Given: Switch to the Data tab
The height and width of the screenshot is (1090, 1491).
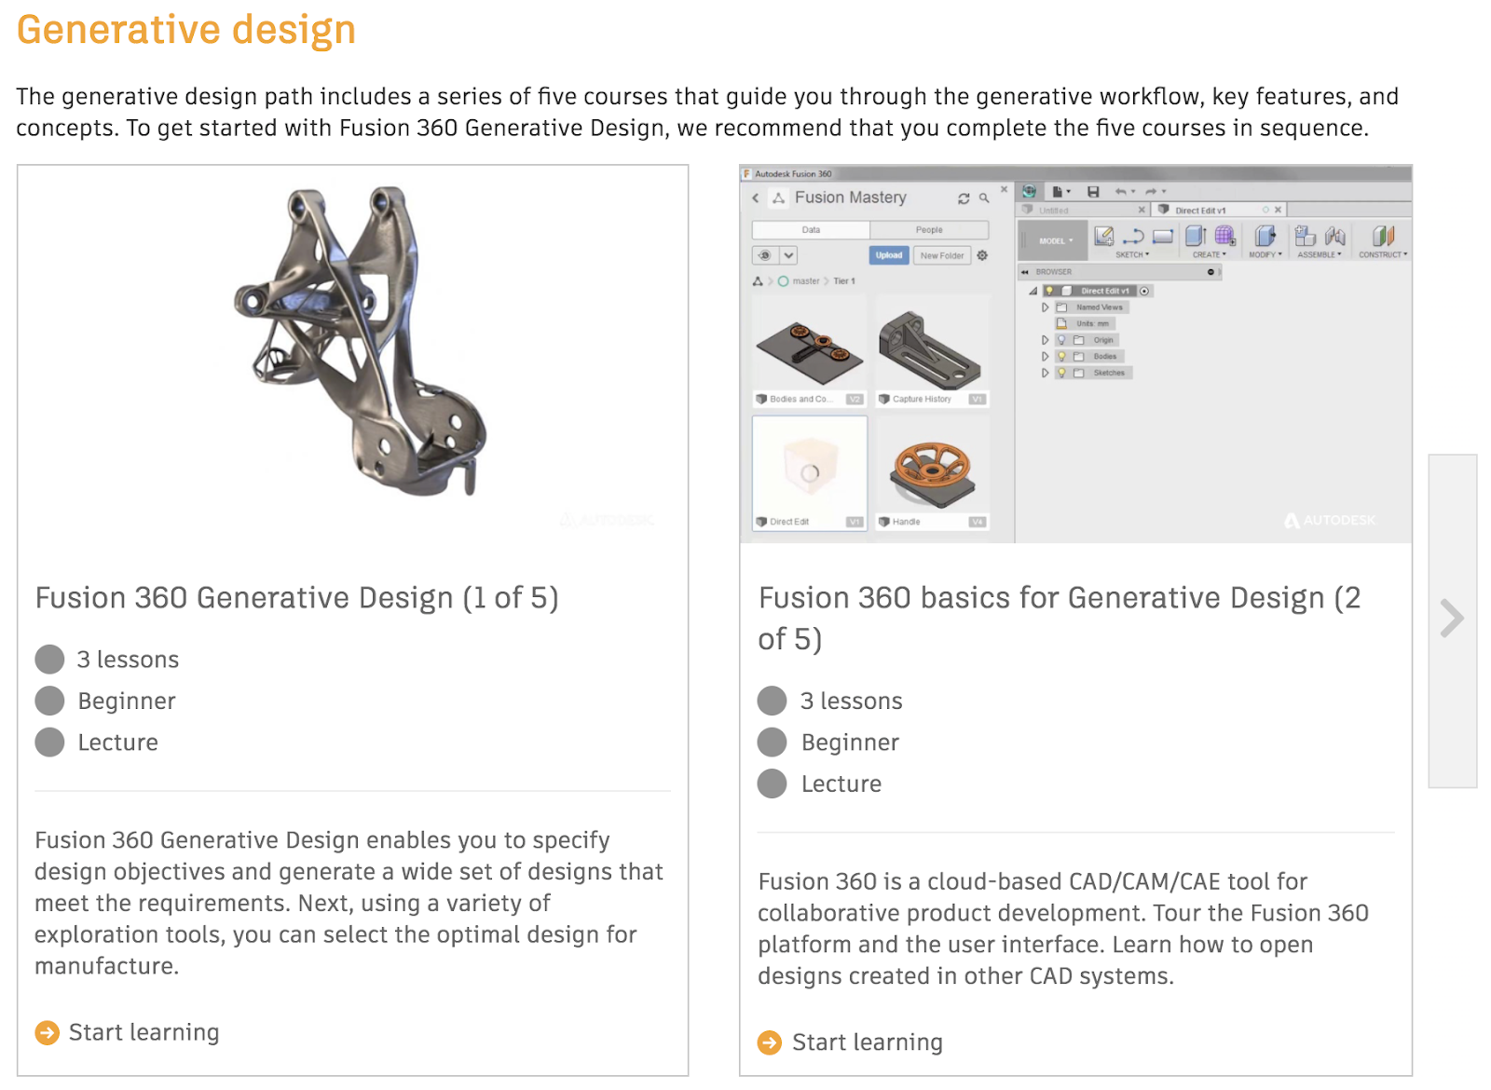Looking at the screenshot, I should tap(811, 230).
